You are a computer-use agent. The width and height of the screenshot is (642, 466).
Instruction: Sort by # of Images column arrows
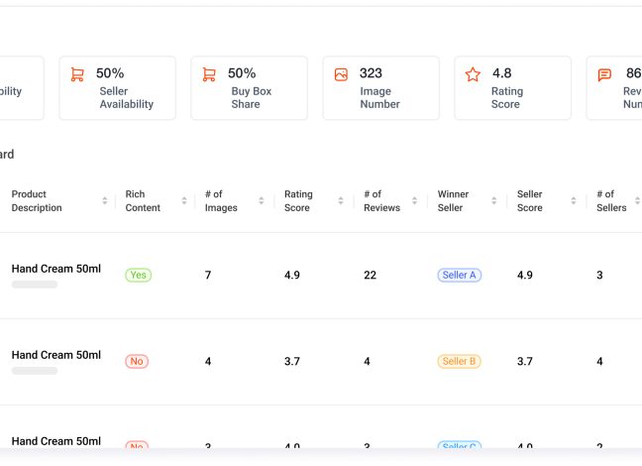262,200
